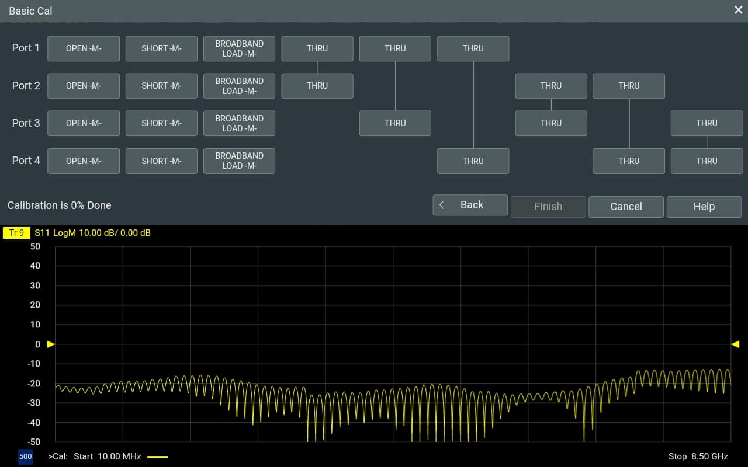
Task: Measure the BROADBAND LOAD on Port 4
Action: pos(239,161)
